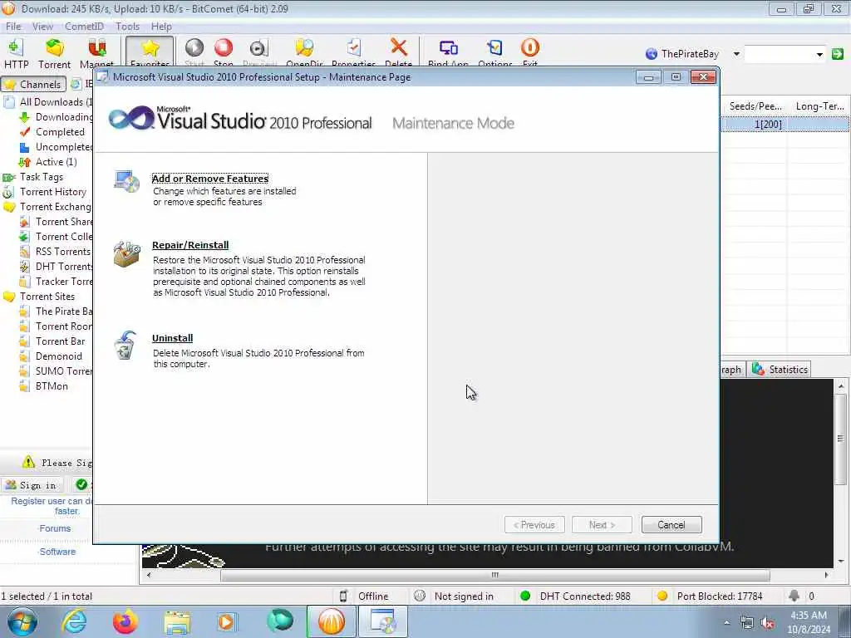Toggle the Favorites star toolbar button
This screenshot has height=638, width=851.
[x=150, y=52]
